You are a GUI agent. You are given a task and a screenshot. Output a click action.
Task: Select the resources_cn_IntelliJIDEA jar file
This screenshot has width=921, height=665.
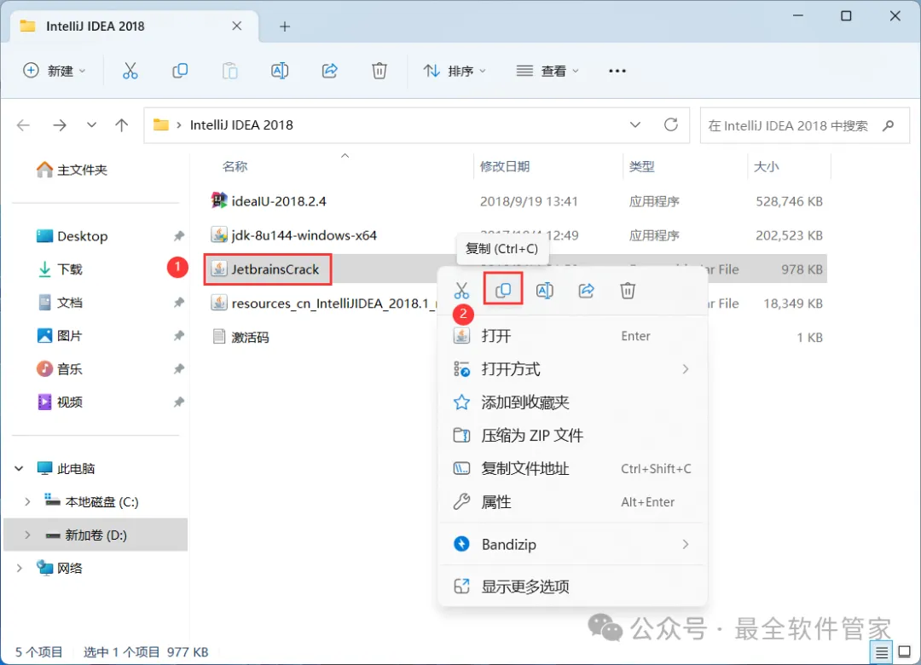click(324, 304)
